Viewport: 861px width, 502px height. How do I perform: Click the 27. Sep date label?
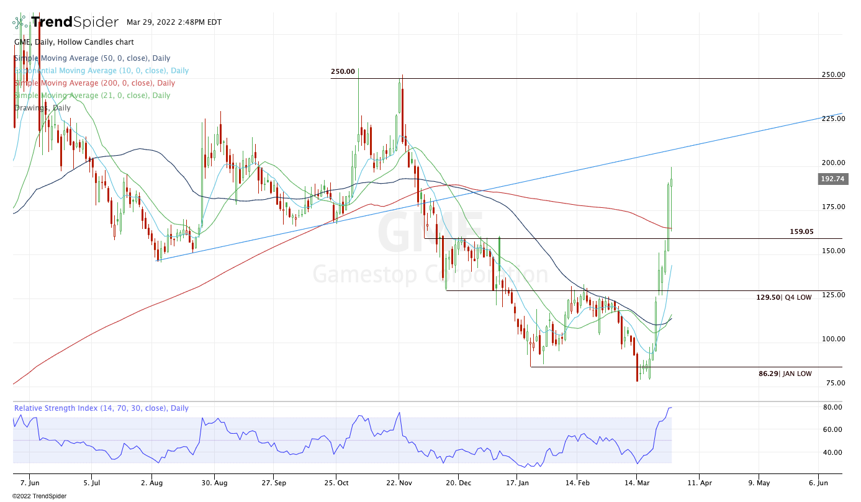pyautogui.click(x=274, y=482)
